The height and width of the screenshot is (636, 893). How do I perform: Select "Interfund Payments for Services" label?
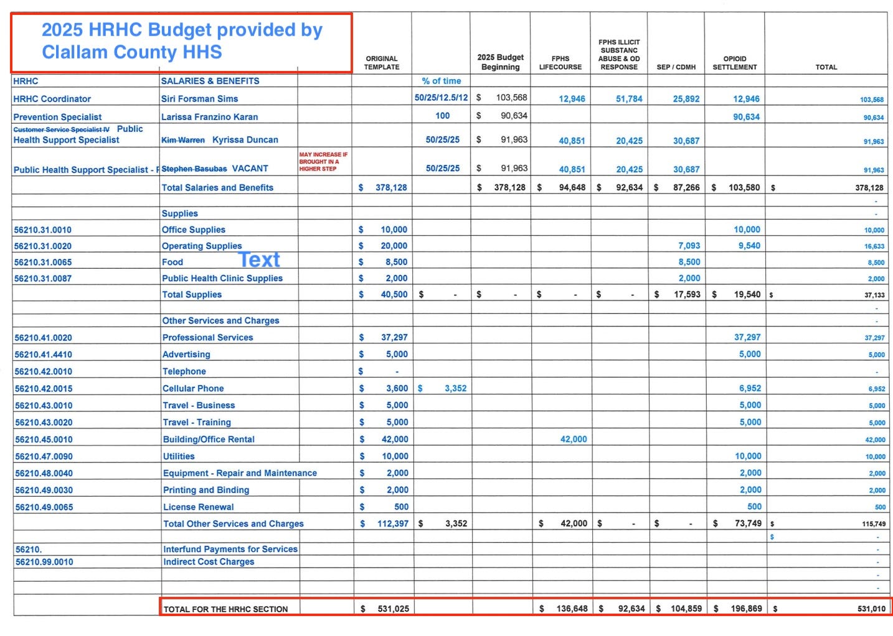click(230, 549)
